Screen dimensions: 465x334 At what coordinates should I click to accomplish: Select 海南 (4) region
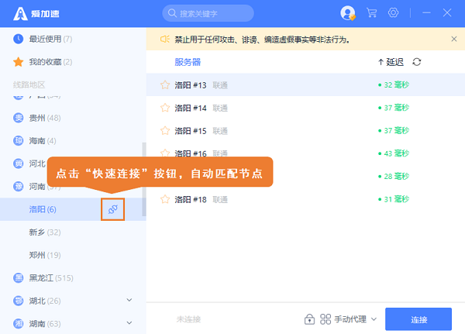click(x=43, y=140)
